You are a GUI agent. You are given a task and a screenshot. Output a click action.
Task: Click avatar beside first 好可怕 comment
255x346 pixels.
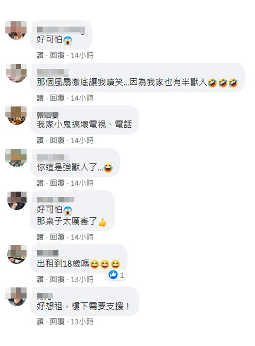click(x=16, y=30)
